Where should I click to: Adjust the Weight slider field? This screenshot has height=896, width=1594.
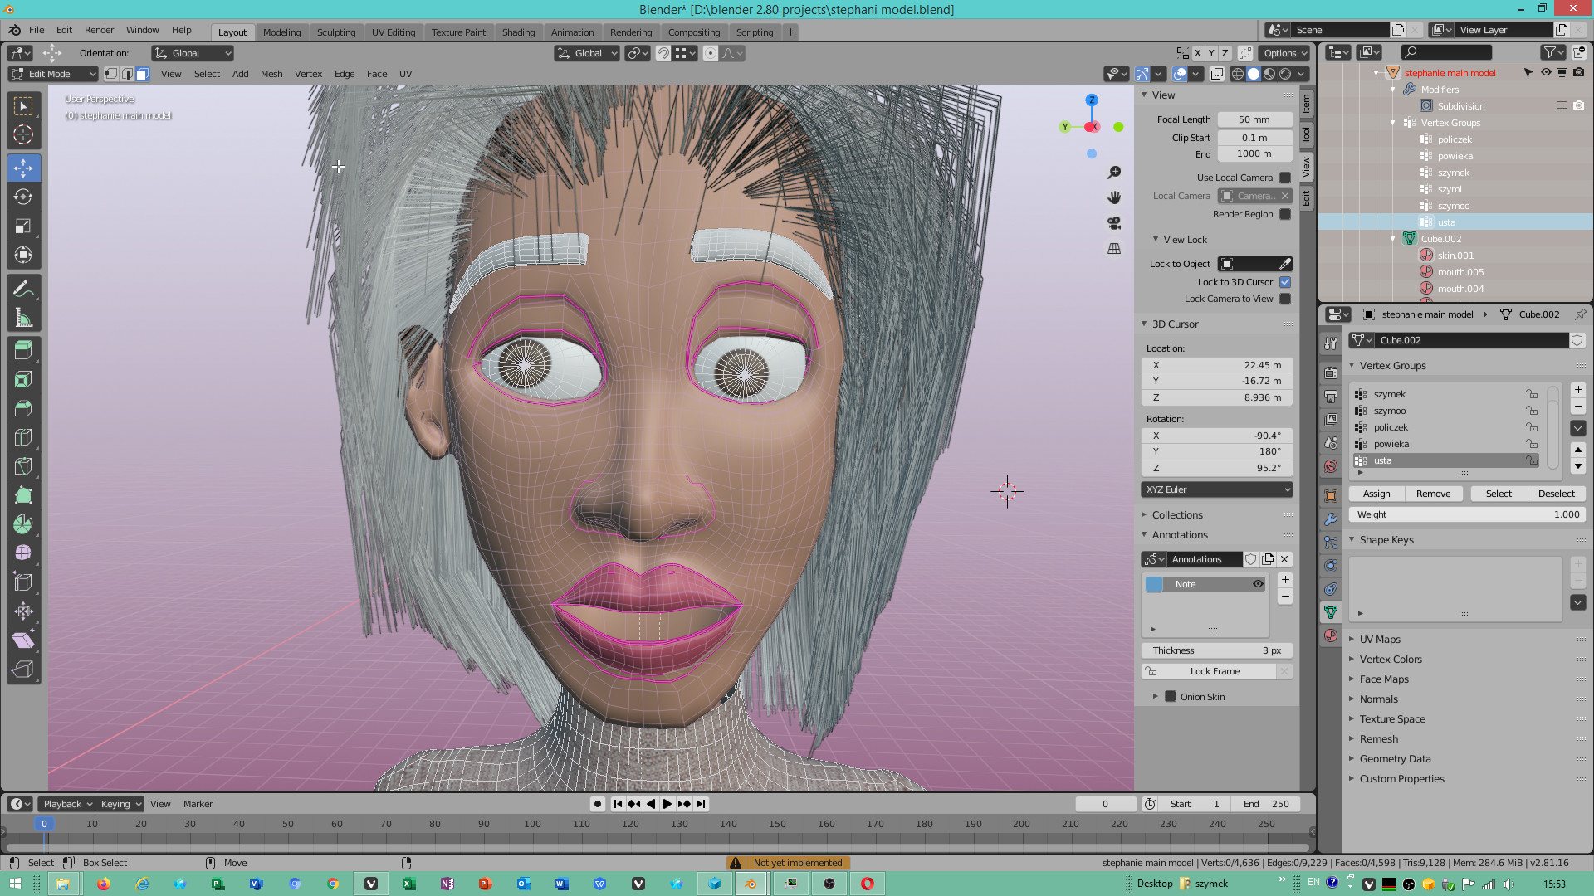point(1468,514)
